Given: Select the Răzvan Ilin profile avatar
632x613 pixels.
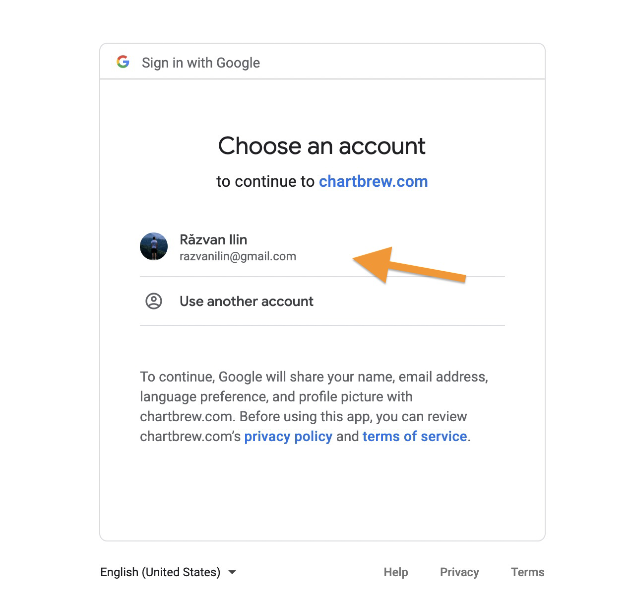Looking at the screenshot, I should point(154,246).
